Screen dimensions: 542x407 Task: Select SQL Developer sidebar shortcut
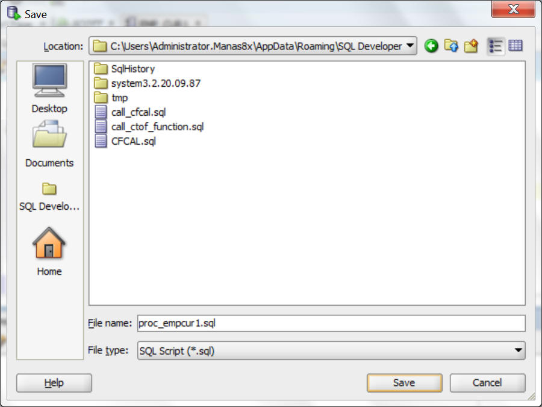point(49,197)
